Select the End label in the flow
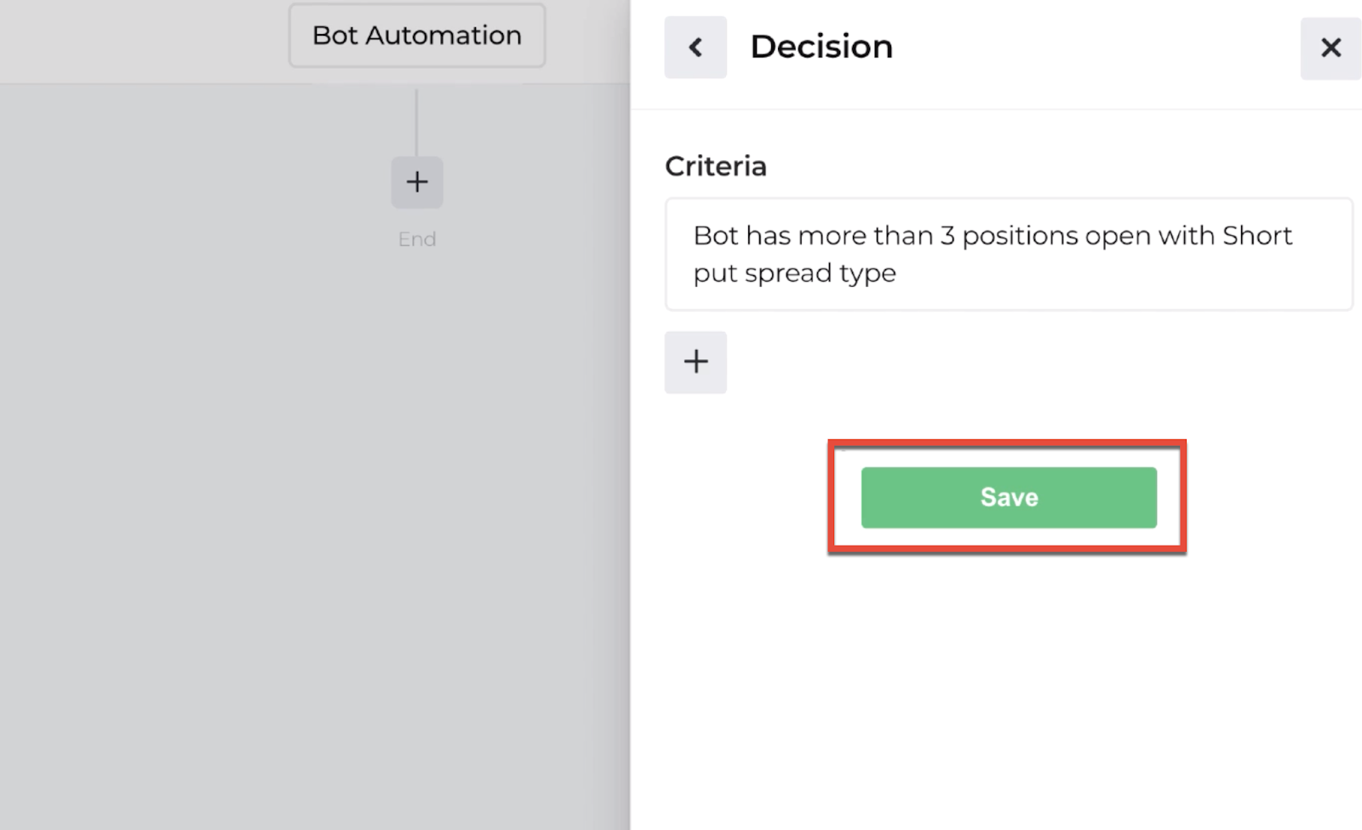This screenshot has width=1362, height=830. pyautogui.click(x=417, y=239)
